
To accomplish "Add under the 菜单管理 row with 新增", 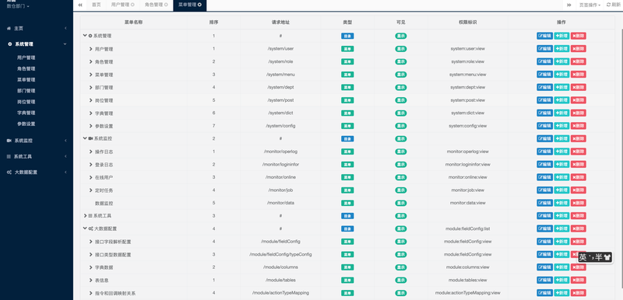I will pyautogui.click(x=561, y=74).
